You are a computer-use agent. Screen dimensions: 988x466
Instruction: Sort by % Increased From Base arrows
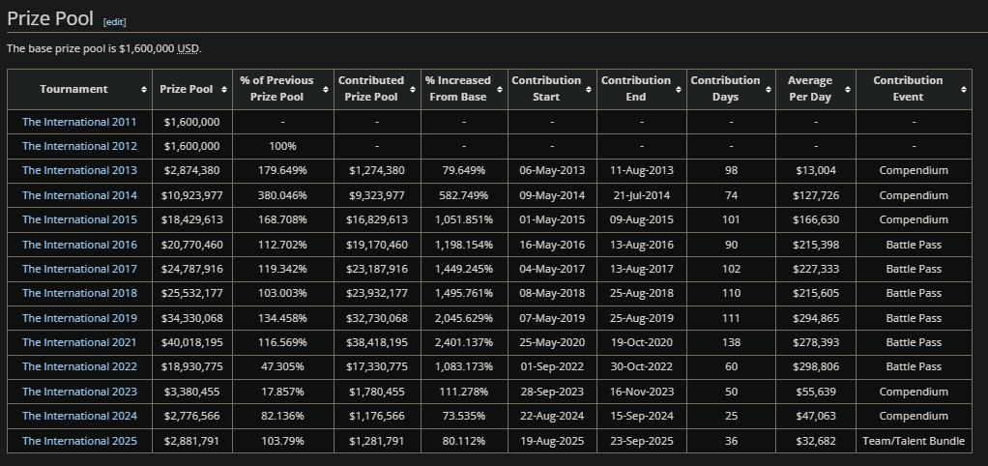pyautogui.click(x=500, y=89)
